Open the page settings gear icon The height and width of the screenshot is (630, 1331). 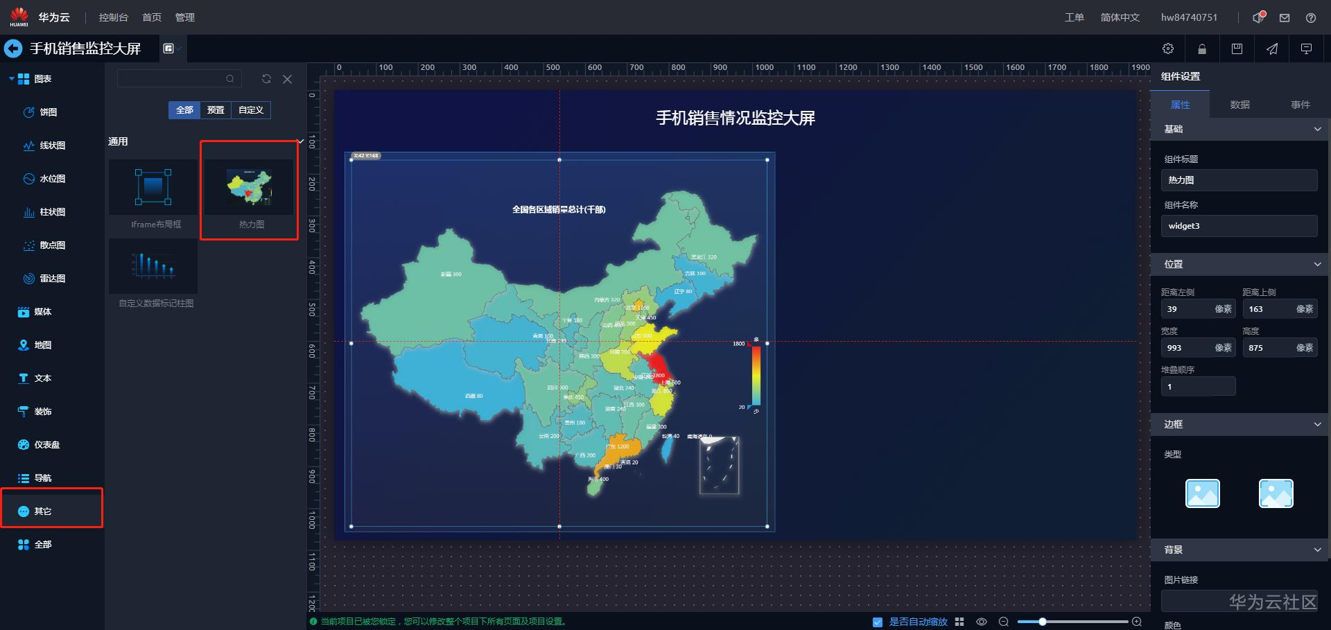pos(1168,49)
